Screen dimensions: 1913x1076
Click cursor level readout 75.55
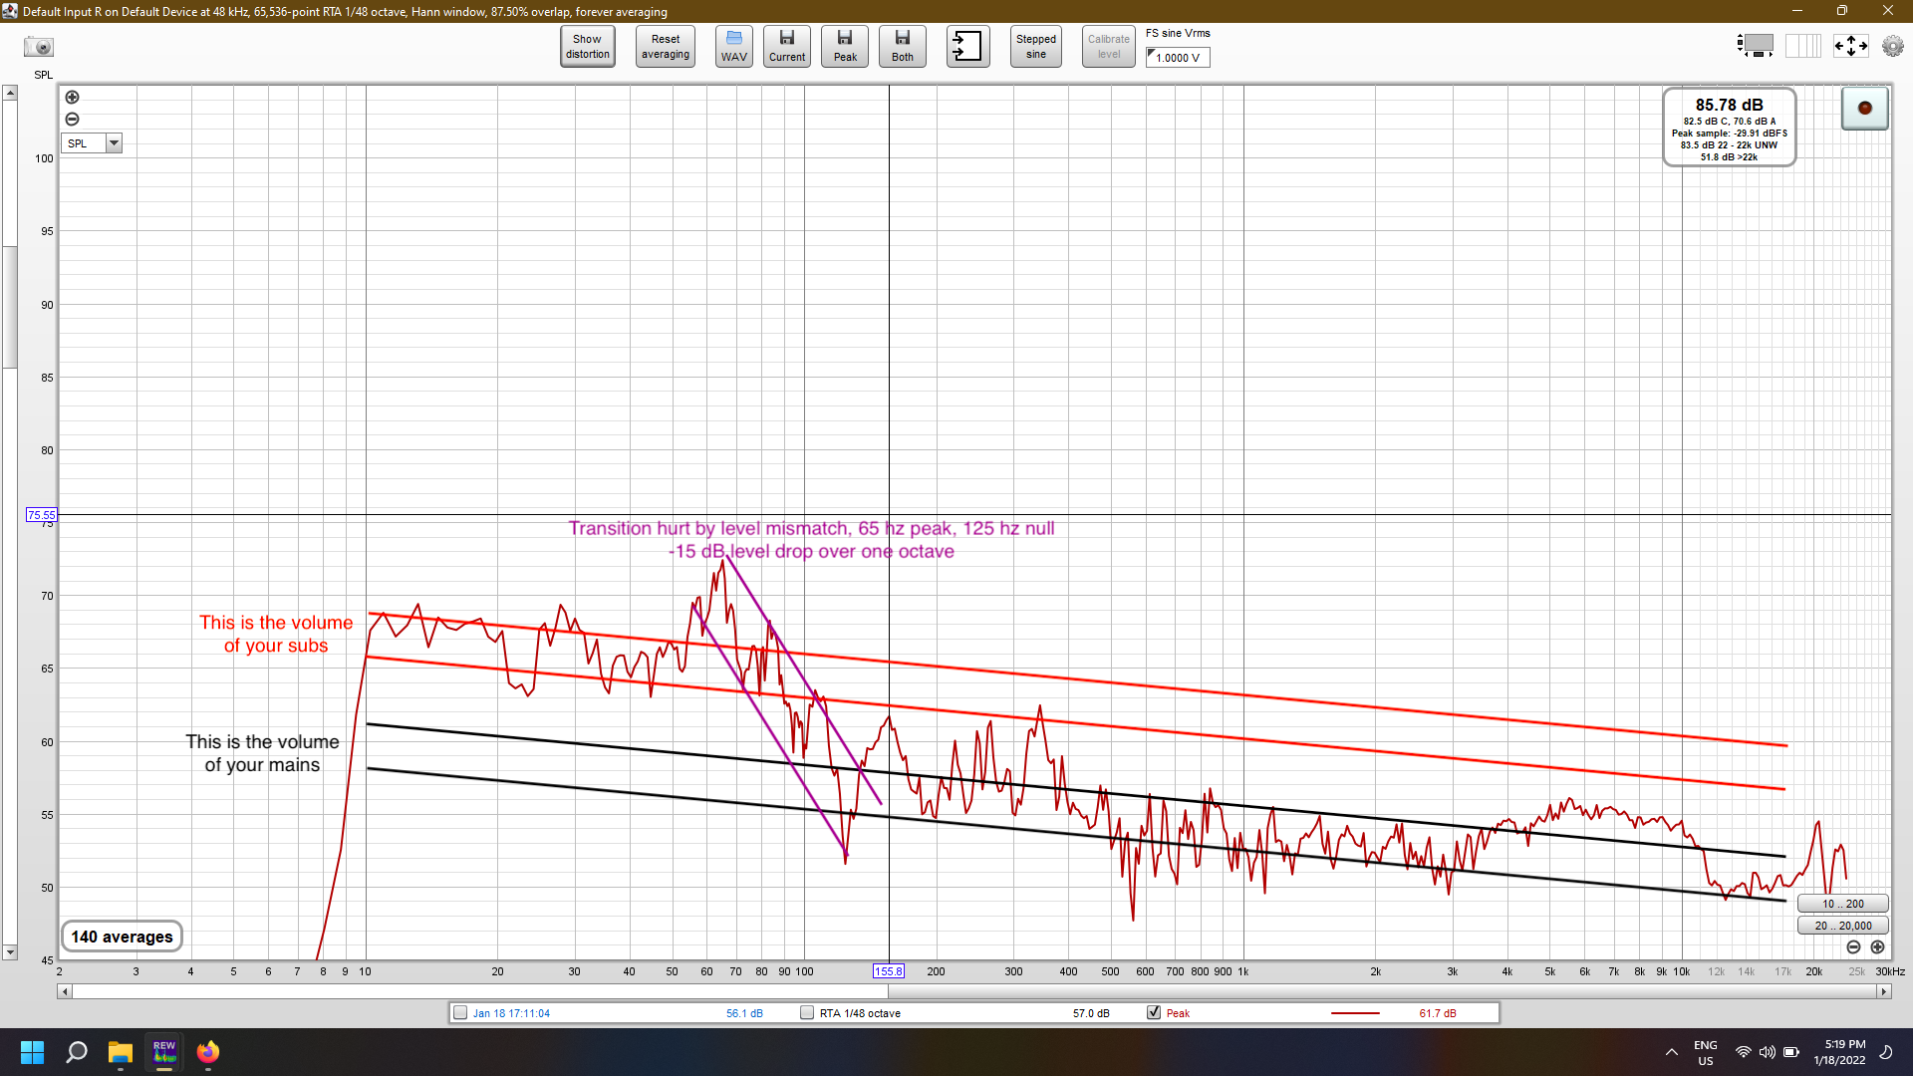point(41,515)
